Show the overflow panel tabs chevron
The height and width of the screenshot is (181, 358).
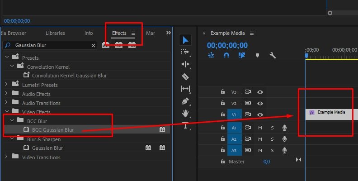[169, 33]
